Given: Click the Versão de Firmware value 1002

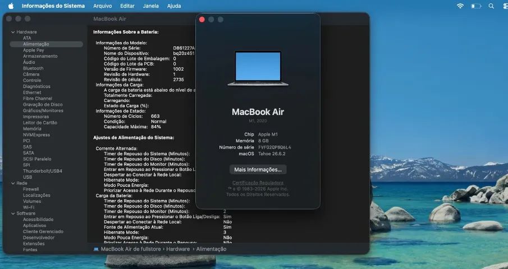Looking at the screenshot, I should 178,69.
